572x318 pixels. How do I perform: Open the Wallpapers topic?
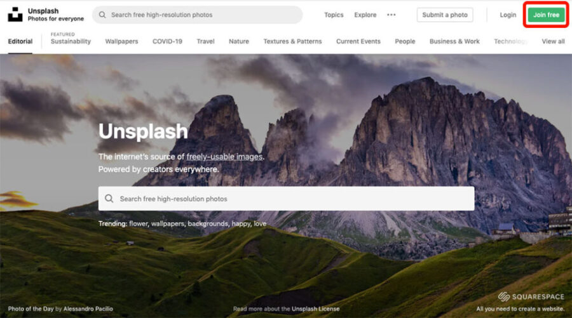click(121, 41)
